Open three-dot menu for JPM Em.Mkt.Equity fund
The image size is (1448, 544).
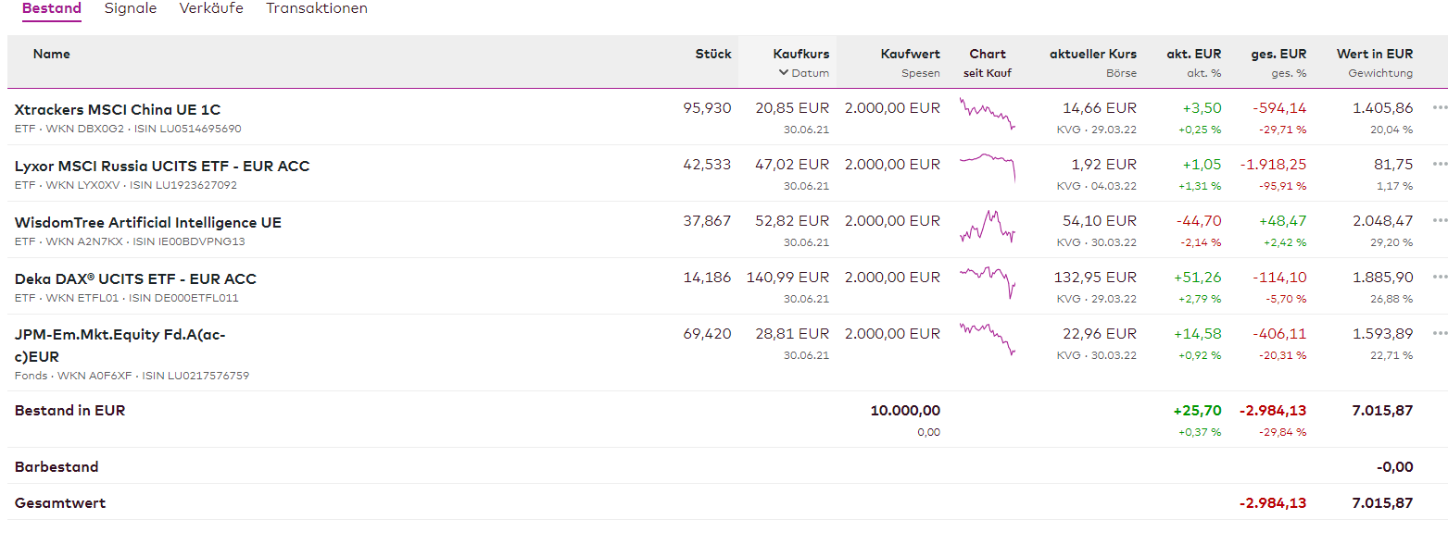click(1439, 333)
